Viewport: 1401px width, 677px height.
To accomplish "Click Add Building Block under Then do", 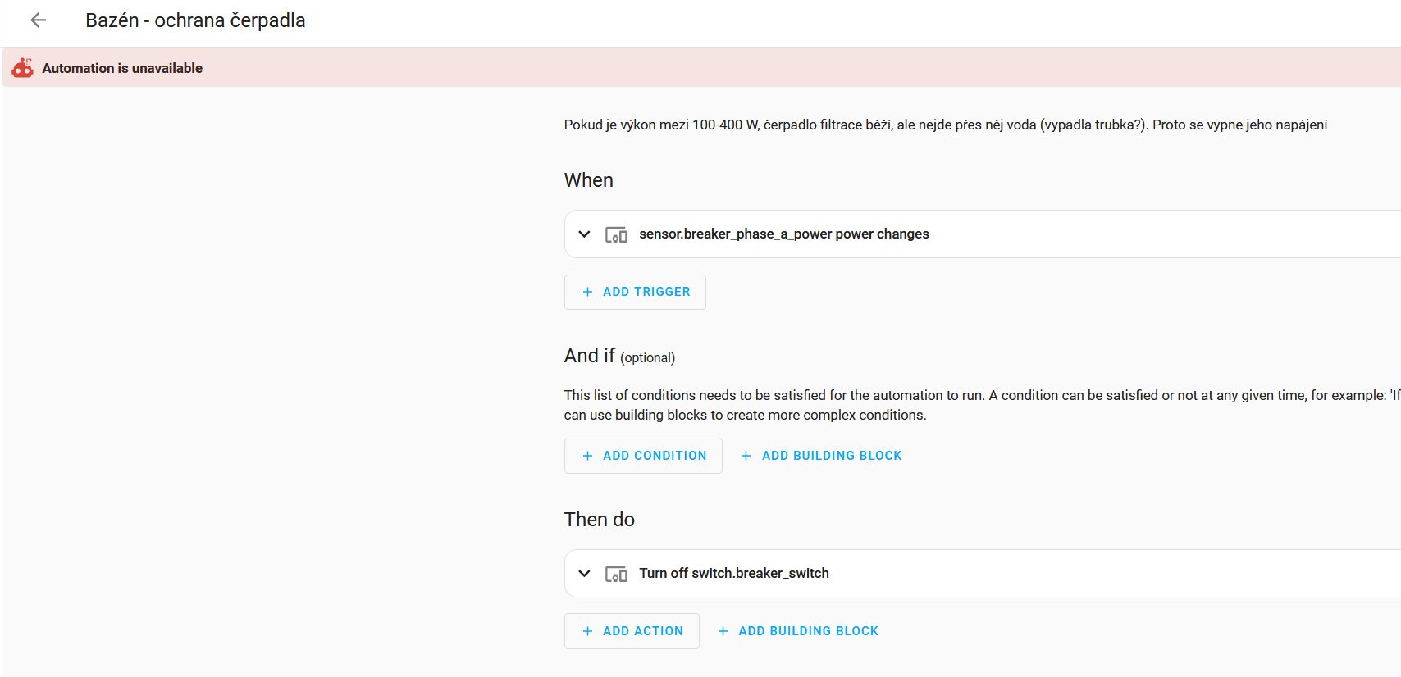I will 807,631.
